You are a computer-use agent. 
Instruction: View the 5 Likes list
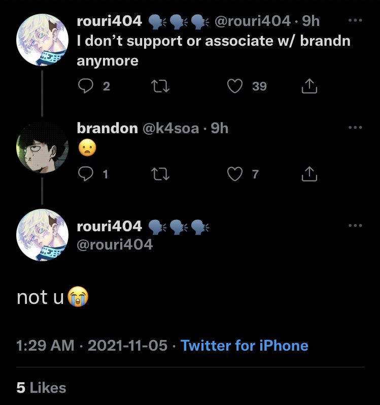coord(41,388)
